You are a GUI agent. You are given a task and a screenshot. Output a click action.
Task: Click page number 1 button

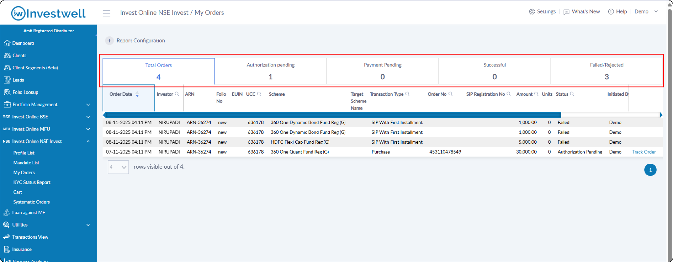650,170
